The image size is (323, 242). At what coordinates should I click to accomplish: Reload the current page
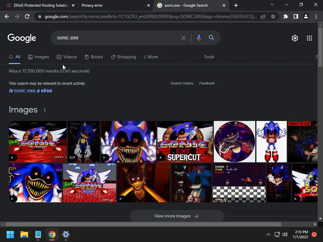click(x=27, y=16)
